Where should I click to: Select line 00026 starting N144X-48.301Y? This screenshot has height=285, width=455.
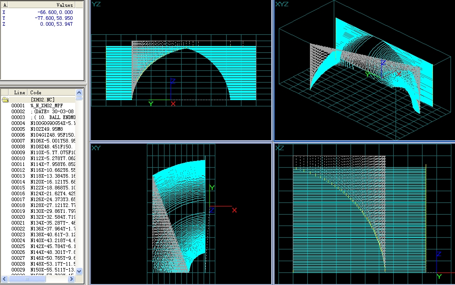[x=38, y=252]
